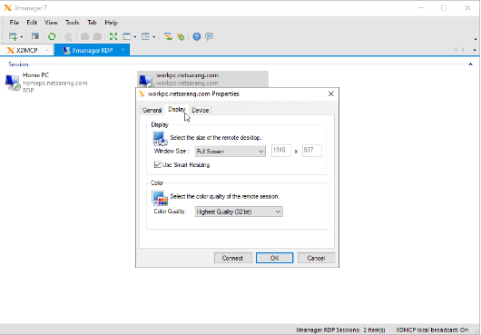Open the Edit menu
This screenshot has height=335, width=481.
(32, 23)
